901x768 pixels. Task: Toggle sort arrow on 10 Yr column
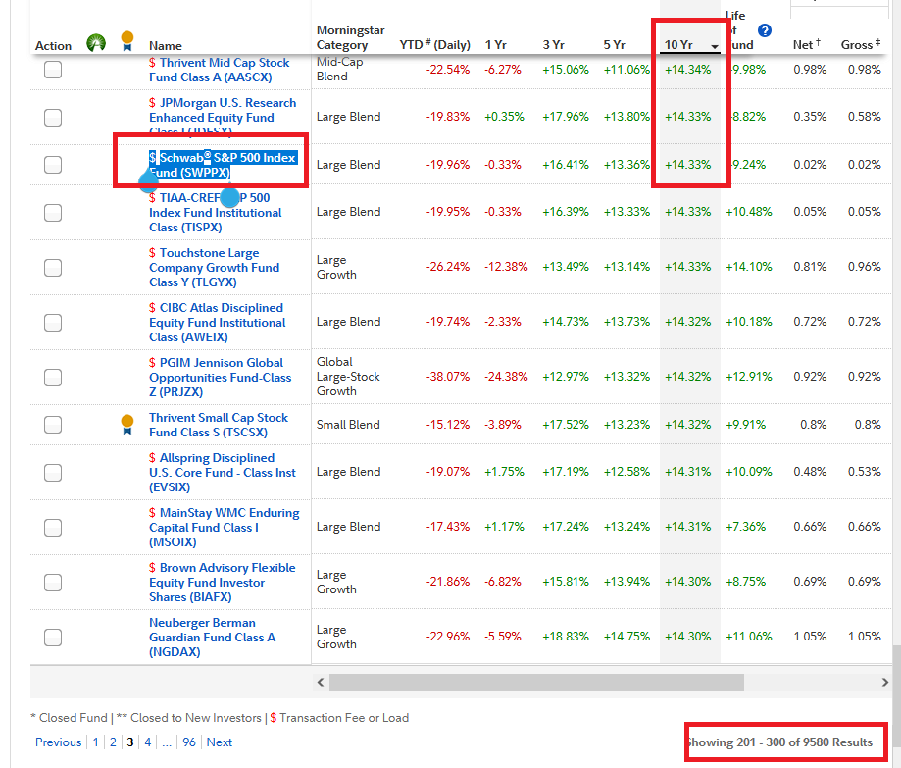pyautogui.click(x=715, y=46)
